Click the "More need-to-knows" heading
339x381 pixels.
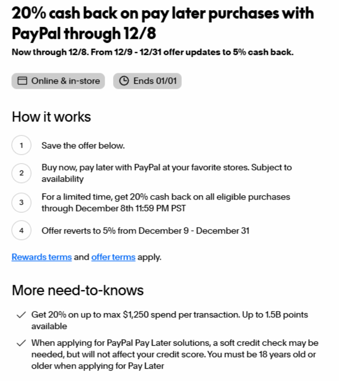point(78,290)
